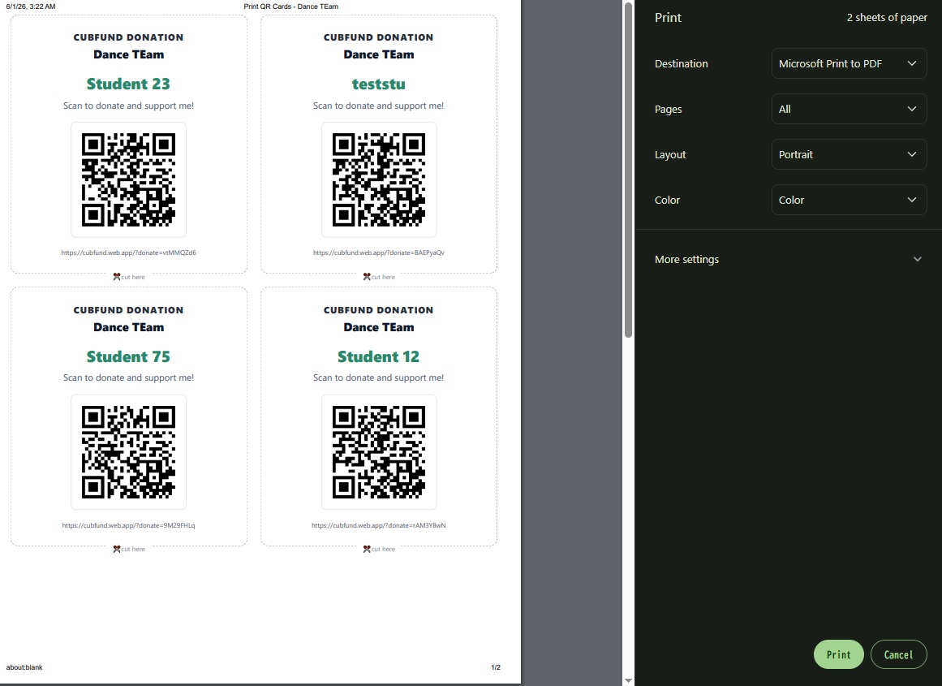Click the 'teststu' name heading
Viewport: 942px width, 686px height.
click(378, 84)
